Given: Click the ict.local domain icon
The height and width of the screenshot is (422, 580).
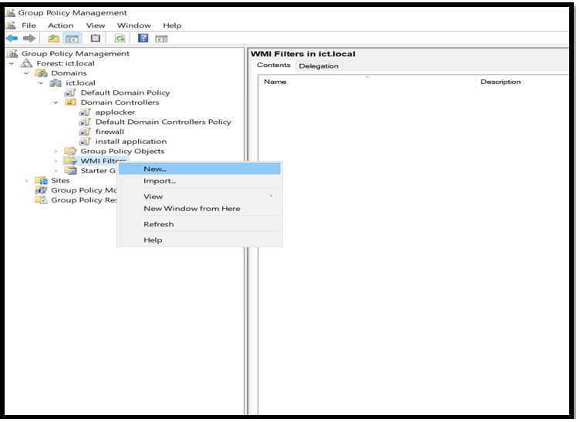Looking at the screenshot, I should pyautogui.click(x=56, y=83).
